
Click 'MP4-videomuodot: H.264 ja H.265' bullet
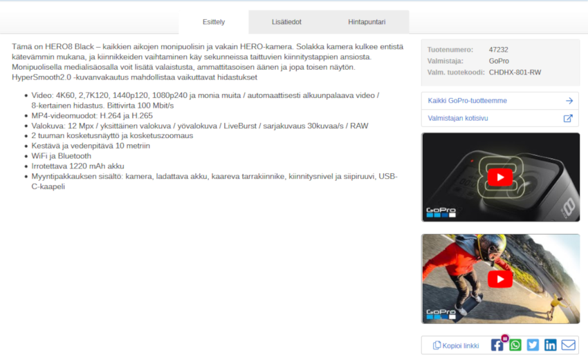(92, 116)
